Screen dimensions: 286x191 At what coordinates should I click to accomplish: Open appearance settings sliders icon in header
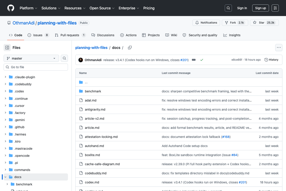pyautogui.click(x=275, y=8)
